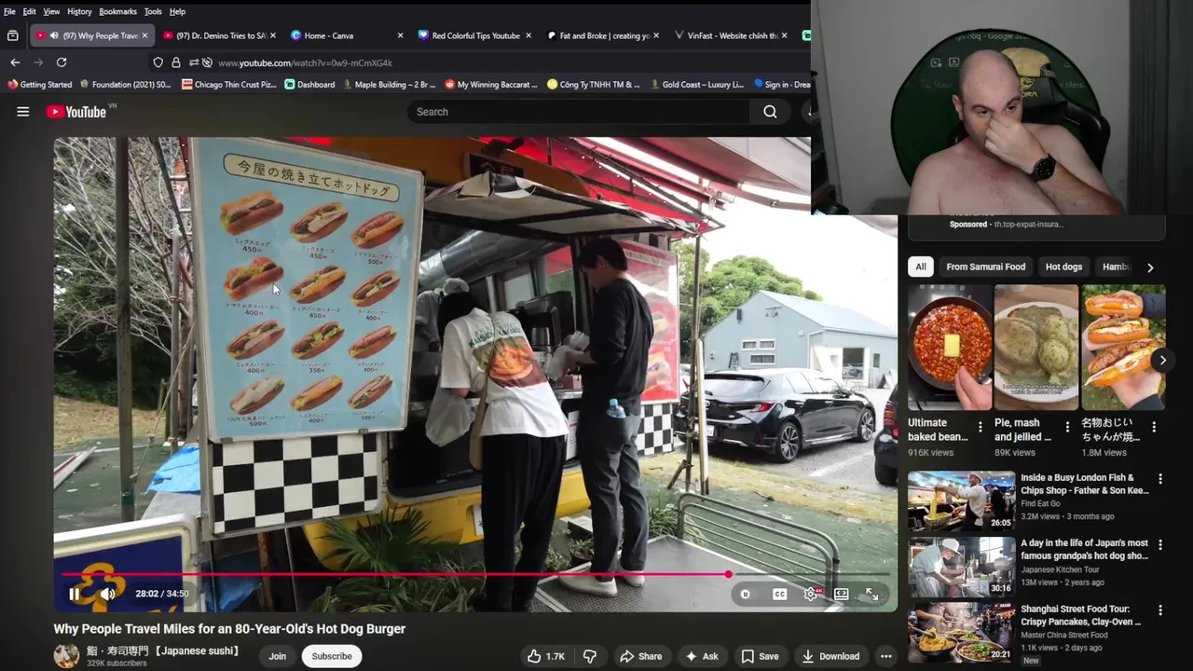This screenshot has height=671, width=1193.
Task: Open options for Busy London Fish video
Action: point(1160,479)
